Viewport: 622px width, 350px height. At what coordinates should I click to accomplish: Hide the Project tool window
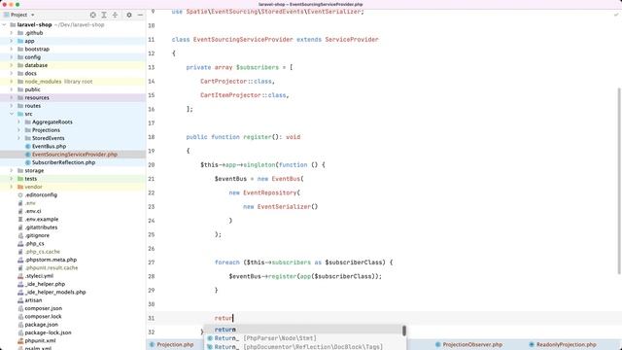pos(140,15)
